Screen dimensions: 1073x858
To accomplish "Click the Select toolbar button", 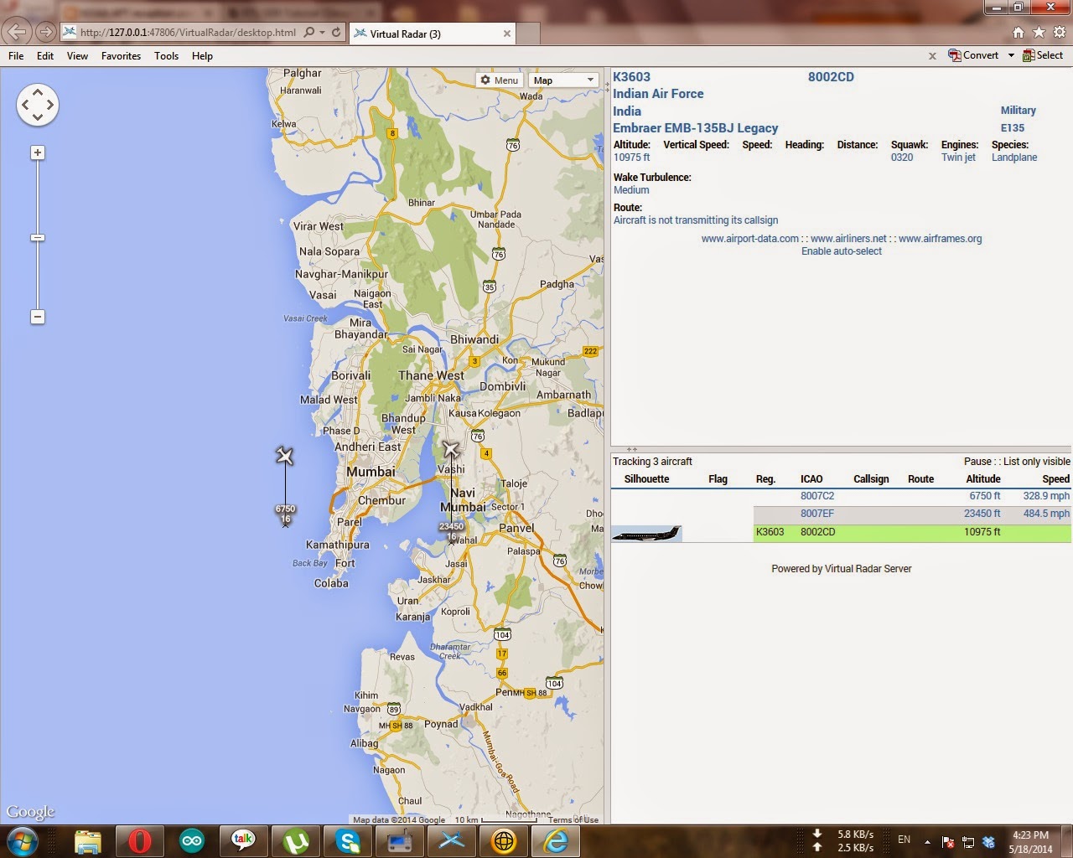I will pyautogui.click(x=1043, y=55).
